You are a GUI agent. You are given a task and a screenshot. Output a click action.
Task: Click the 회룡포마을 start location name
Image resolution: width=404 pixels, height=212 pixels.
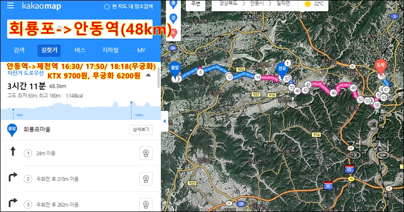(x=37, y=129)
